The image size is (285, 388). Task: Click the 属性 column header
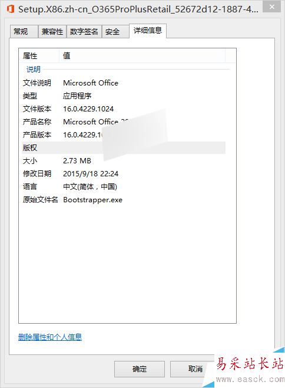tap(39, 55)
